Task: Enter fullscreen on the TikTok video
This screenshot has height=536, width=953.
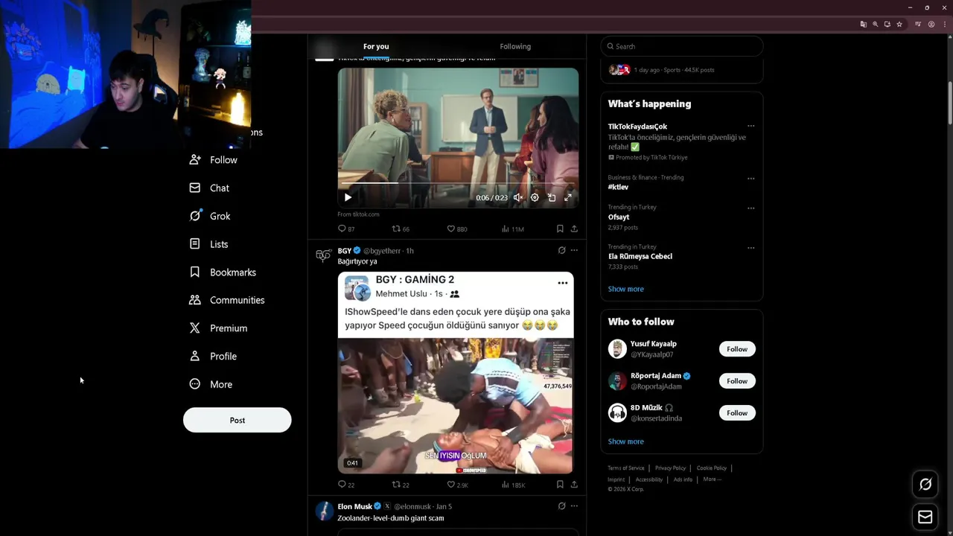Action: [x=568, y=197]
